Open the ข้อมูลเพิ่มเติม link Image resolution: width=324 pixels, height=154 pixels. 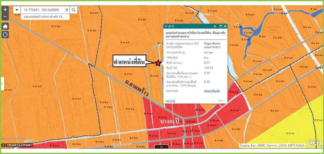(212, 91)
